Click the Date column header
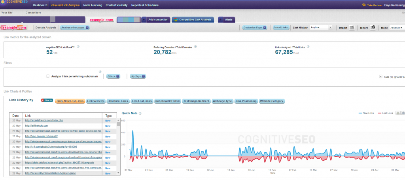The width and height of the screenshot is (405, 180). pyautogui.click(x=15, y=116)
